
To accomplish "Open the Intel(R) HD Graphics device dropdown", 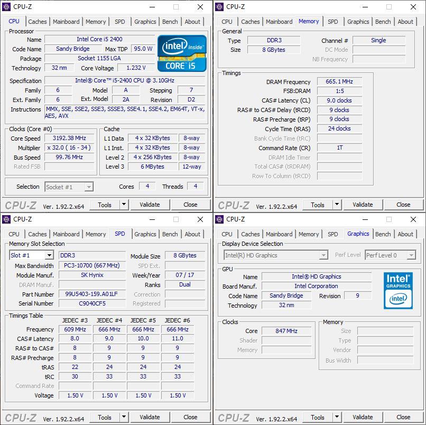I will (323, 255).
